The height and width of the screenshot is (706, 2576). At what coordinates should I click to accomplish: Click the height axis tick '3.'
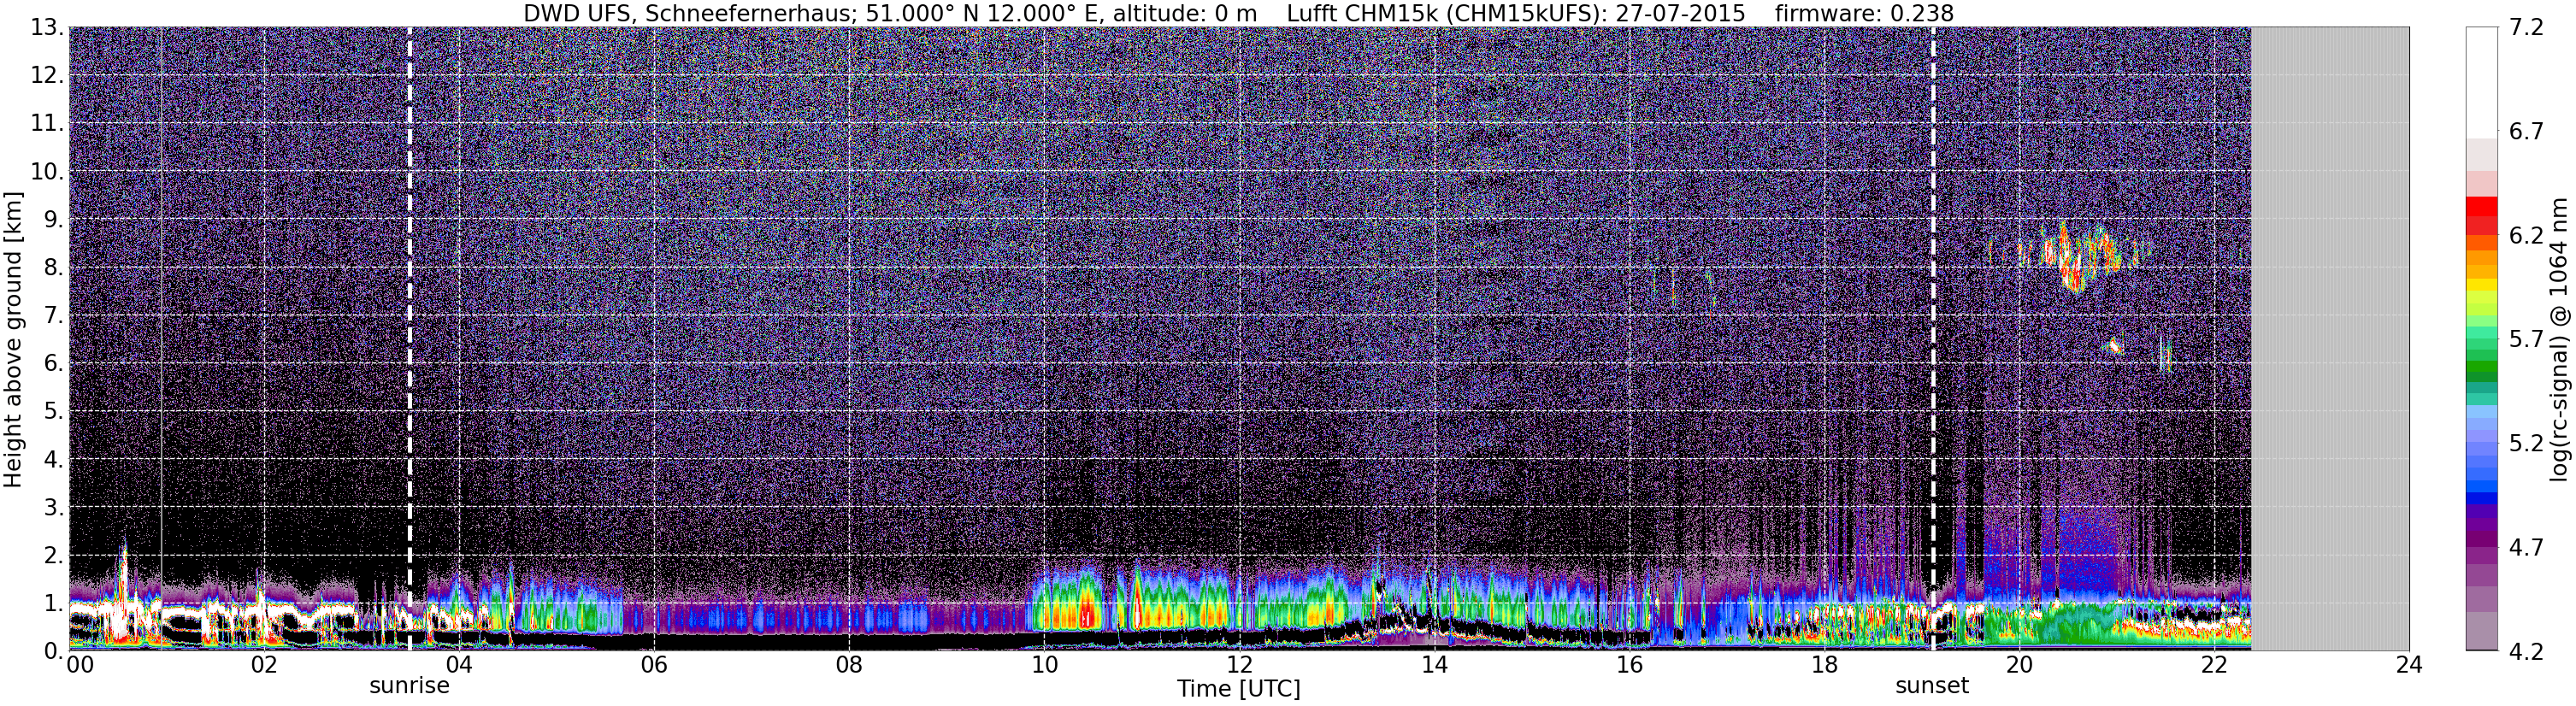[x=53, y=508]
